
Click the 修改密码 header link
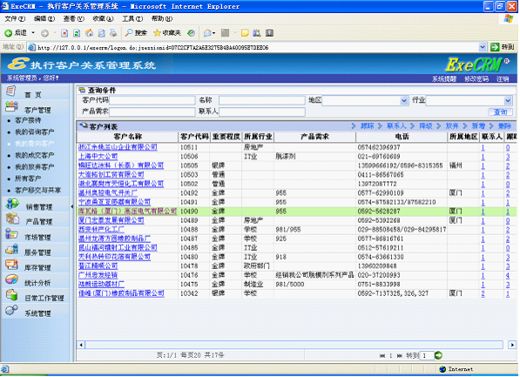pos(476,78)
